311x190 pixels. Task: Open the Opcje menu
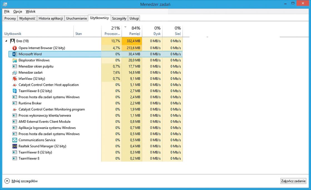(18, 11)
